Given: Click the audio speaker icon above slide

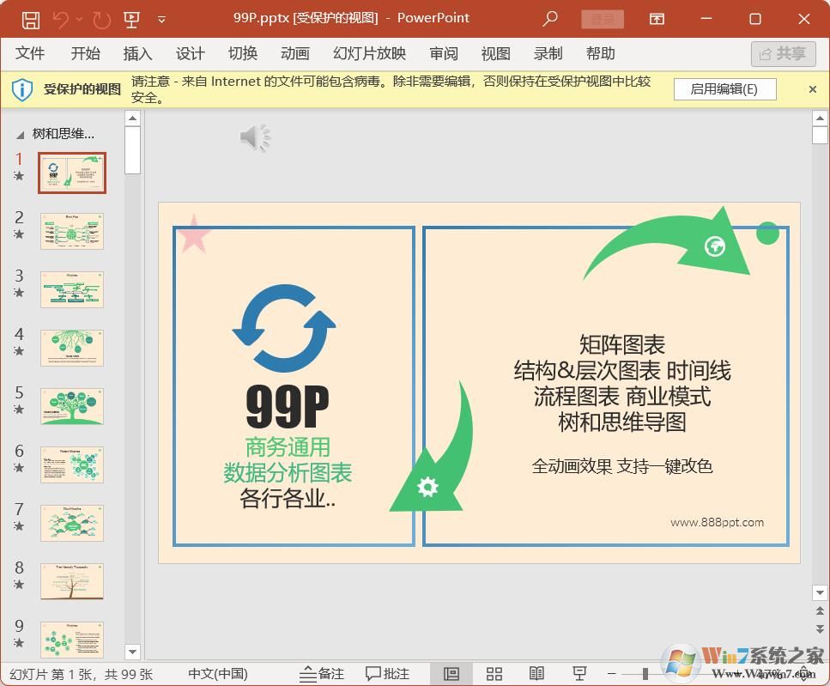Looking at the screenshot, I should coord(254,137).
